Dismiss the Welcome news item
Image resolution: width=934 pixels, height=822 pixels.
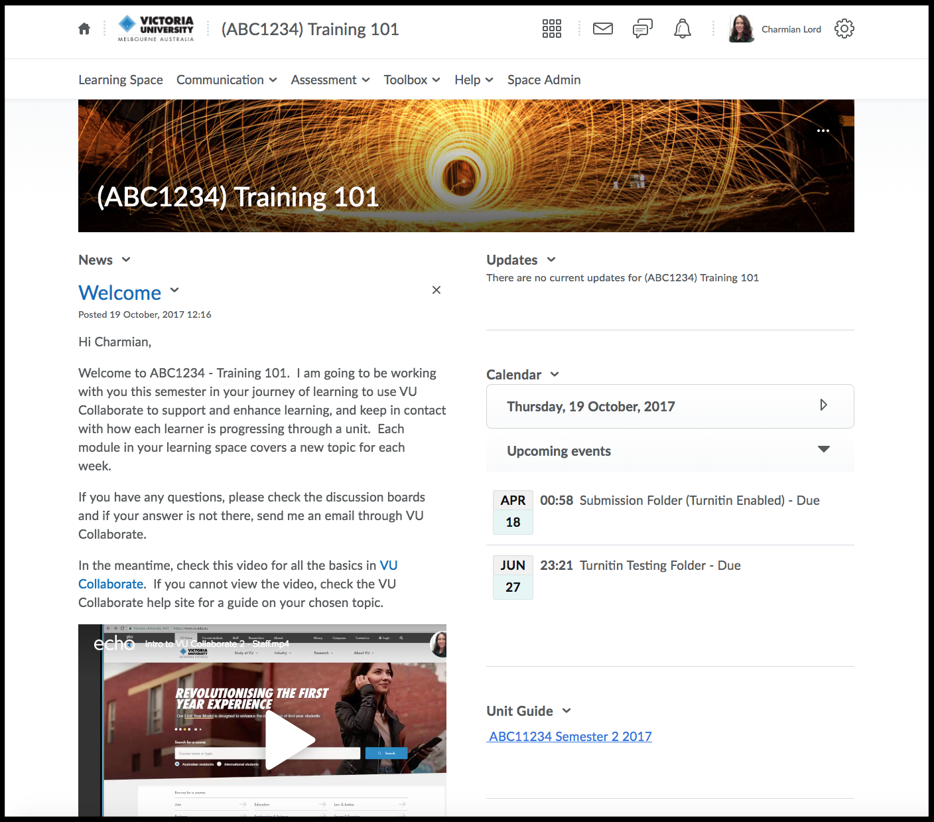point(436,290)
